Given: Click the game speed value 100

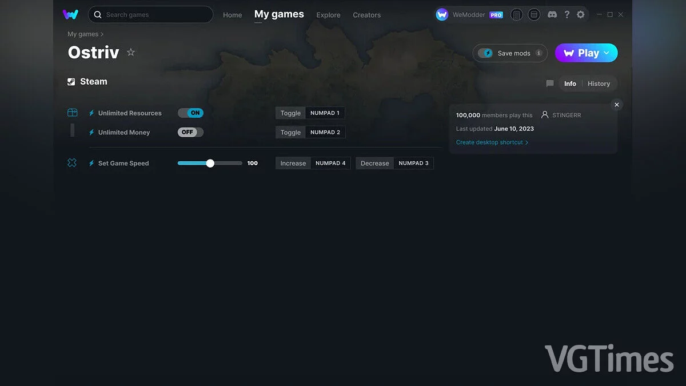Looking at the screenshot, I should pyautogui.click(x=252, y=163).
